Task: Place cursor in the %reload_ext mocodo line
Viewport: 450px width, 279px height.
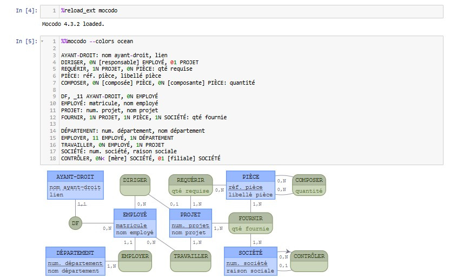Action: [x=89, y=11]
